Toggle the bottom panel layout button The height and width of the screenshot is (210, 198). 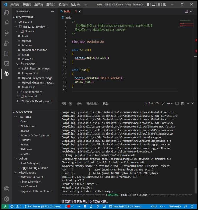pos(153,5)
